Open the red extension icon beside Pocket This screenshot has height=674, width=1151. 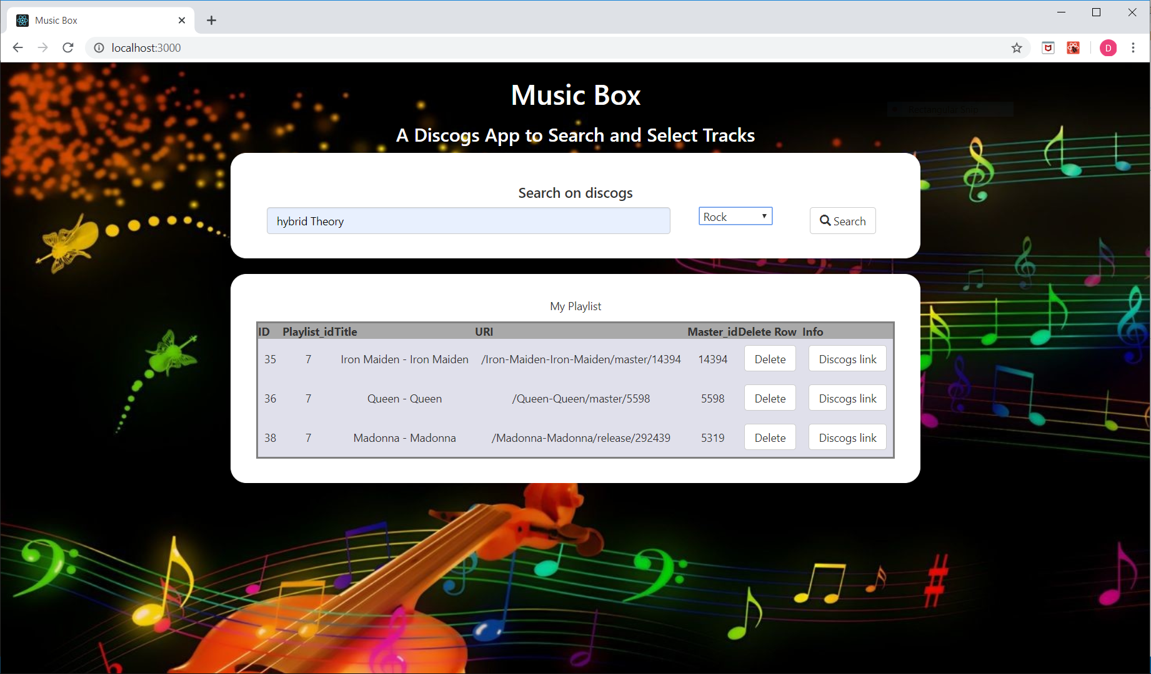coord(1073,48)
